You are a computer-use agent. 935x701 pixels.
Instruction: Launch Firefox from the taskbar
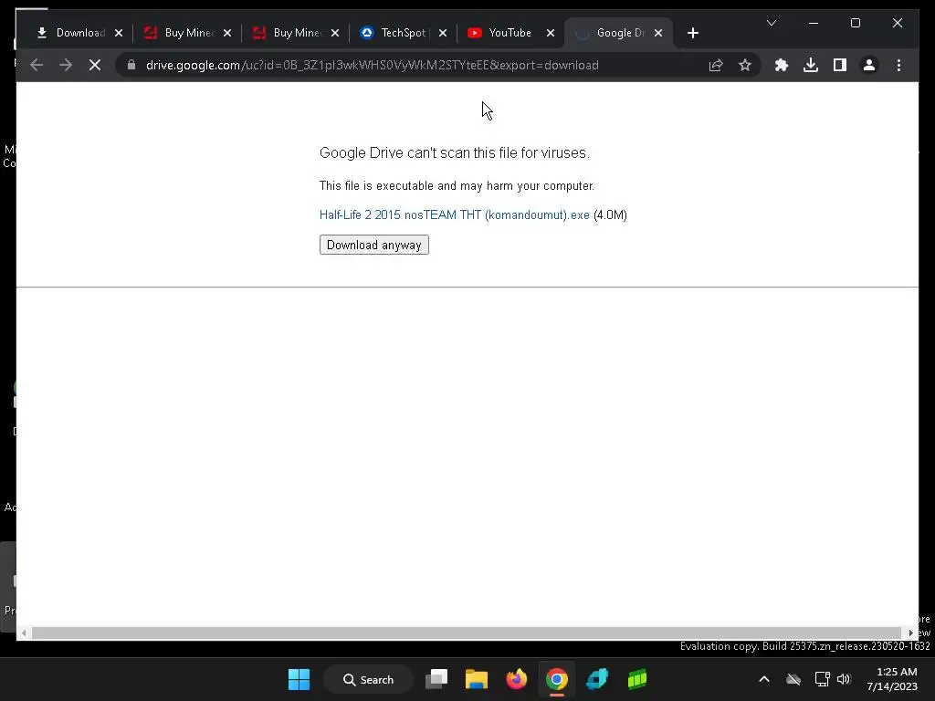coord(517,679)
